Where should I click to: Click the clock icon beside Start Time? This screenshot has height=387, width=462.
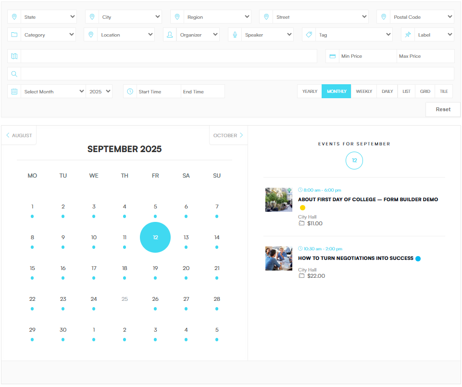(130, 91)
